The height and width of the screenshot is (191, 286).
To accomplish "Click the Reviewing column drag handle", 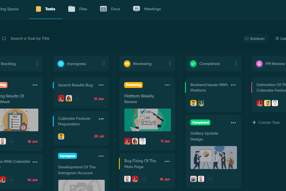I will [170, 64].
